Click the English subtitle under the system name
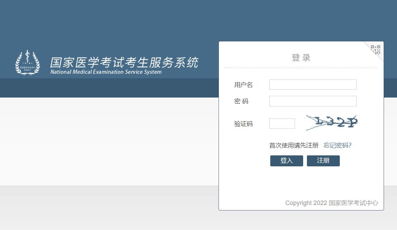This screenshot has height=230, width=397. tap(106, 72)
